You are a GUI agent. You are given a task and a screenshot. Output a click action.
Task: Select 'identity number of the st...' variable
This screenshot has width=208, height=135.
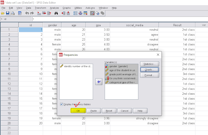click(76, 66)
